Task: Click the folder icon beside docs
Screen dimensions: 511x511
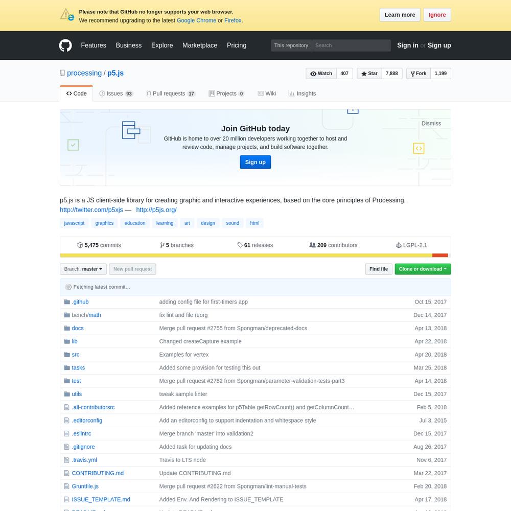Action: click(67, 328)
